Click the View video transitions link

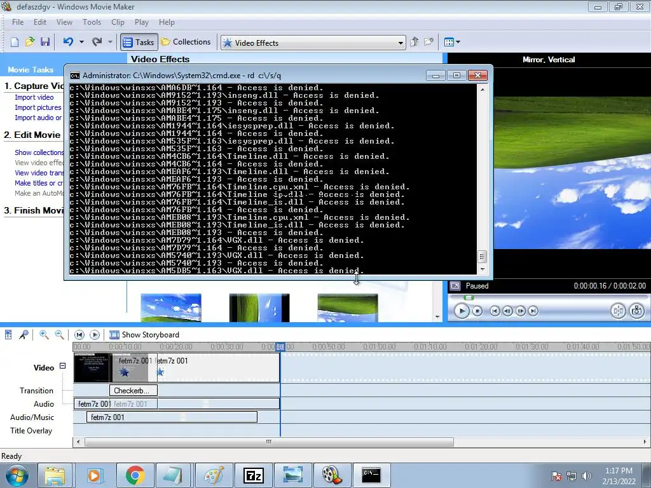tap(39, 173)
